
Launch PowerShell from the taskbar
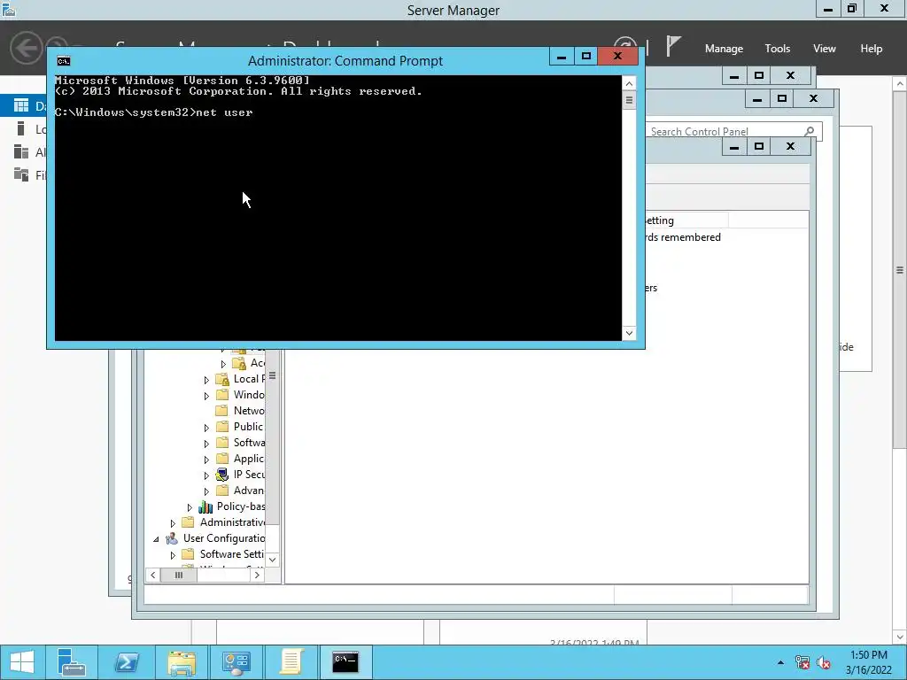point(126,662)
